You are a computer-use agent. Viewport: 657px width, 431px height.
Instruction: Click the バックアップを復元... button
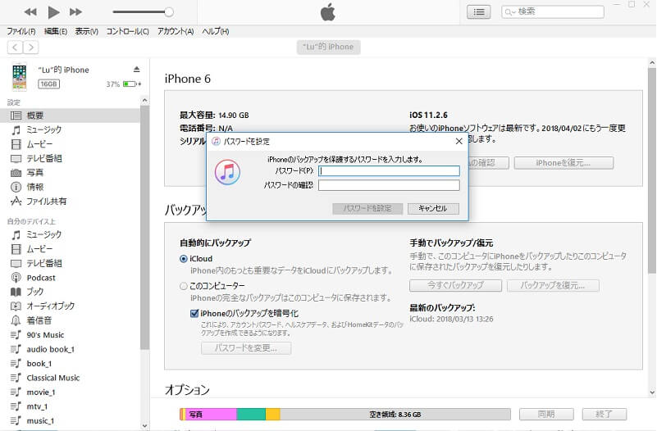(553, 285)
